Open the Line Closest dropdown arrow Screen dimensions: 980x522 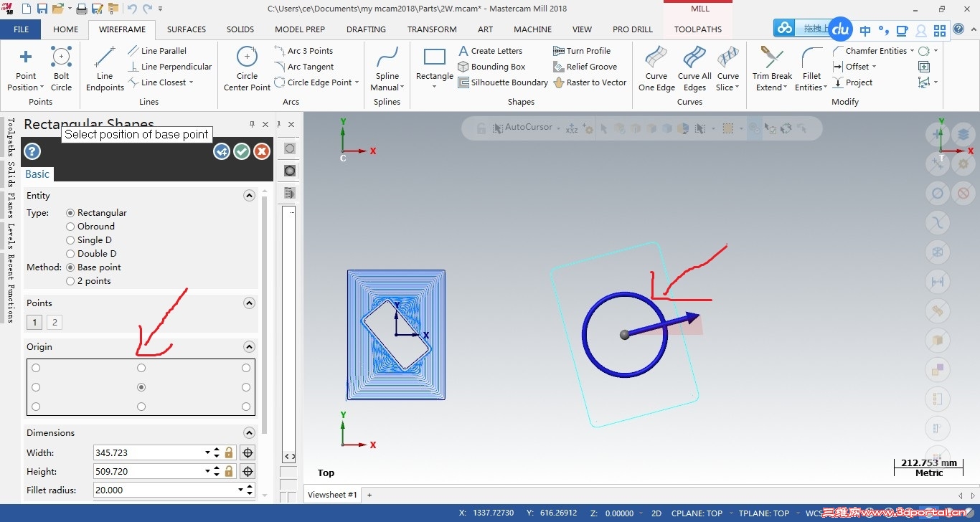192,82
